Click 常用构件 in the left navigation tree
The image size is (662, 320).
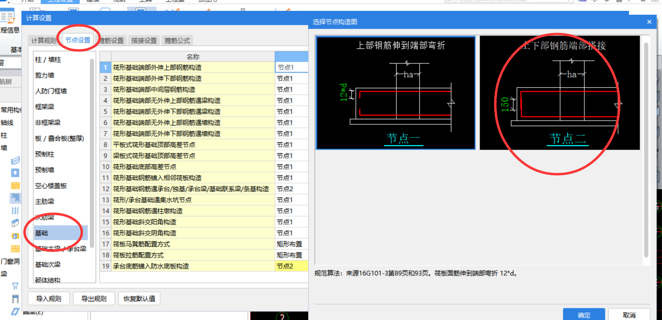coord(11,110)
